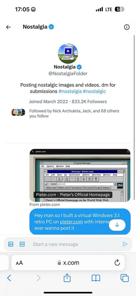The image size is (136, 296).
Task: Open the Safari bookmarks icon
Action: tap(96, 278)
